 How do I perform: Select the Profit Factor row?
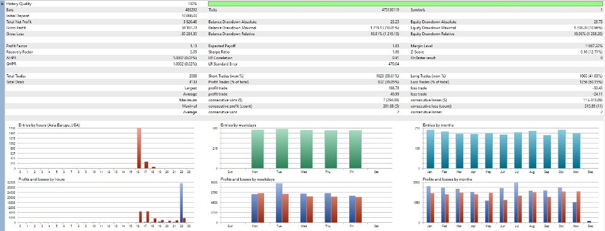point(303,46)
